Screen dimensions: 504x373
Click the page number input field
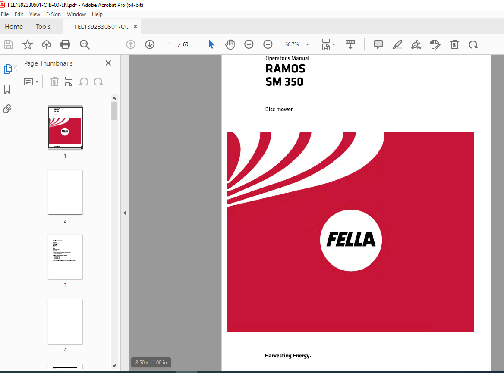(170, 44)
